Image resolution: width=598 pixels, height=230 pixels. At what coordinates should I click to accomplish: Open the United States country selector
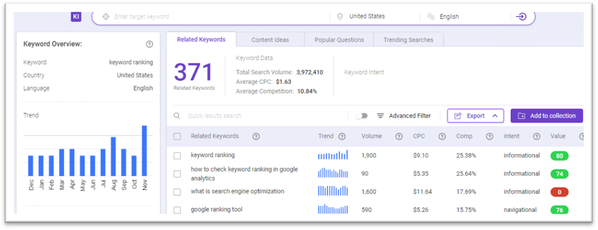click(x=367, y=16)
